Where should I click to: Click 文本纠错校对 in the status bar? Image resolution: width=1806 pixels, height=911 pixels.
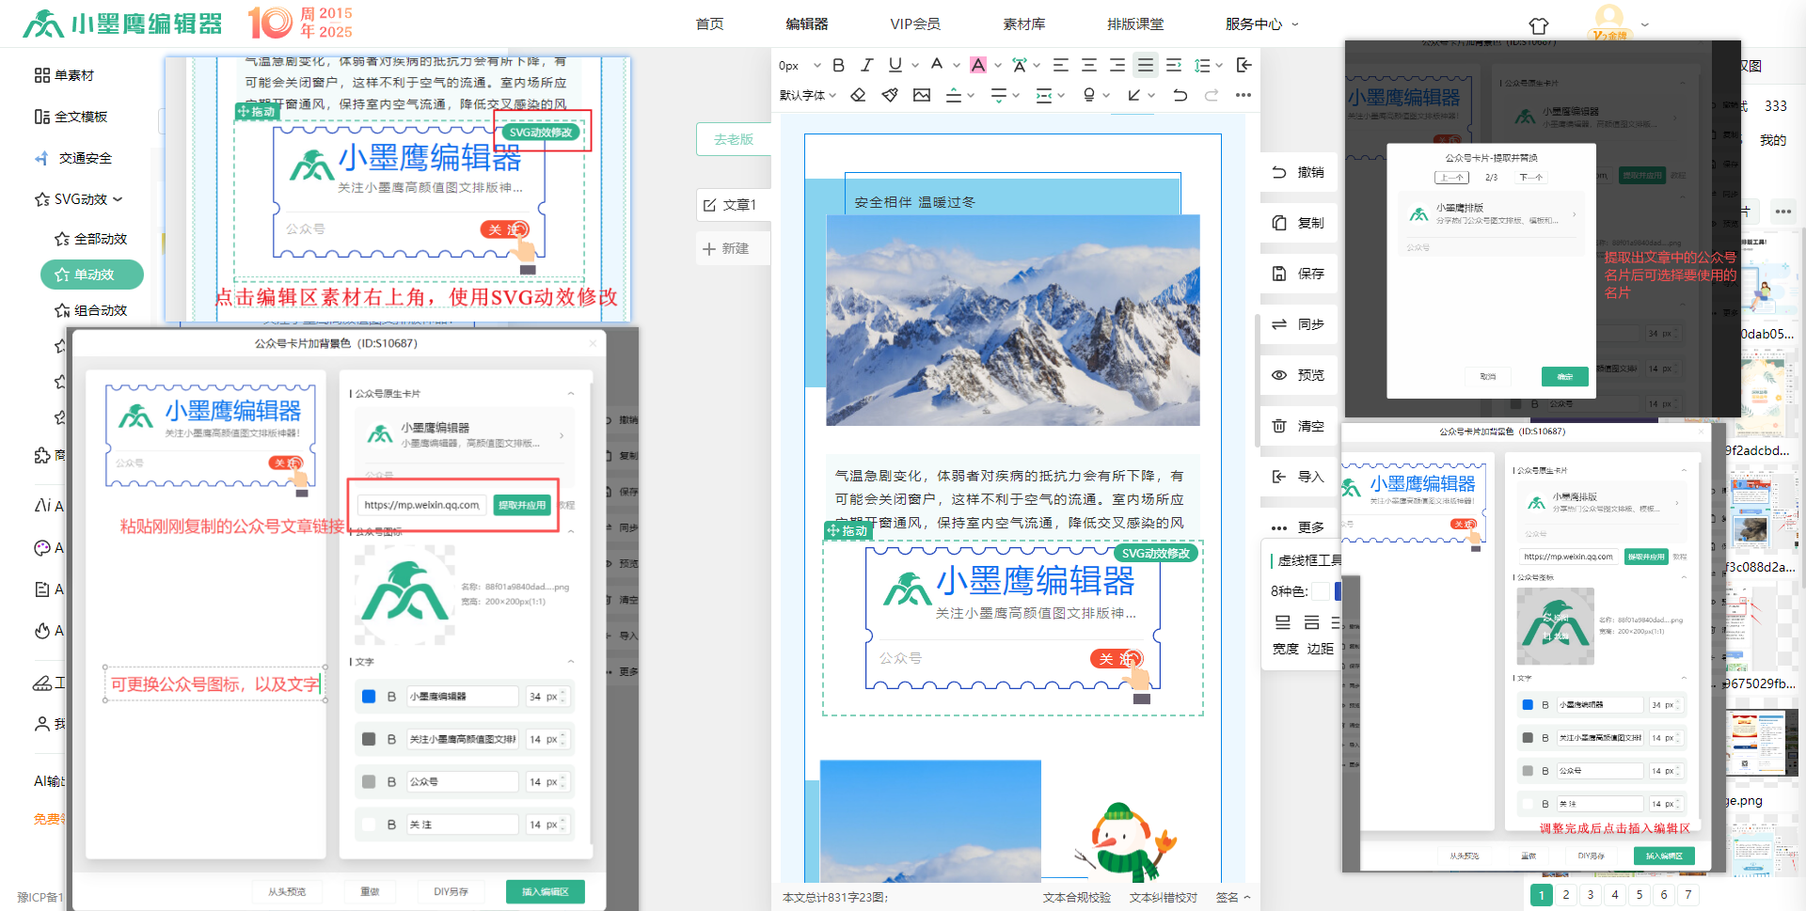coord(1164,898)
